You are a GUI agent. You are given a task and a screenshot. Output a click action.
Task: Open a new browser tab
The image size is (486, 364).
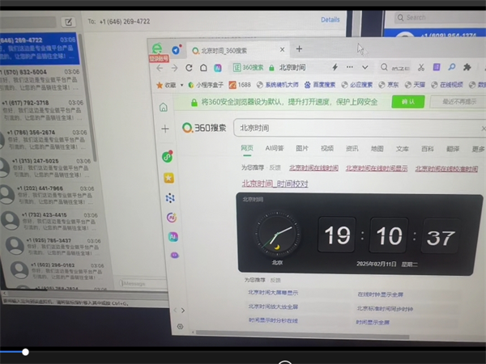(299, 49)
